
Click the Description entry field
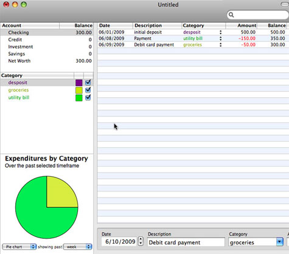tap(186, 242)
